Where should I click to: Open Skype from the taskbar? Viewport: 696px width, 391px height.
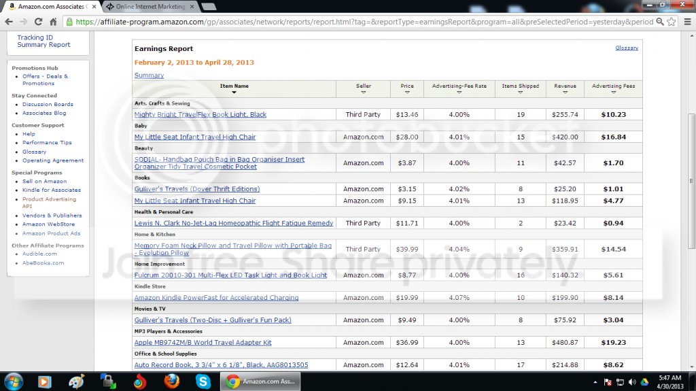[203, 381]
